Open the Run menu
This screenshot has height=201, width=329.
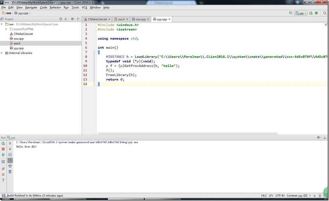(x=66, y=7)
